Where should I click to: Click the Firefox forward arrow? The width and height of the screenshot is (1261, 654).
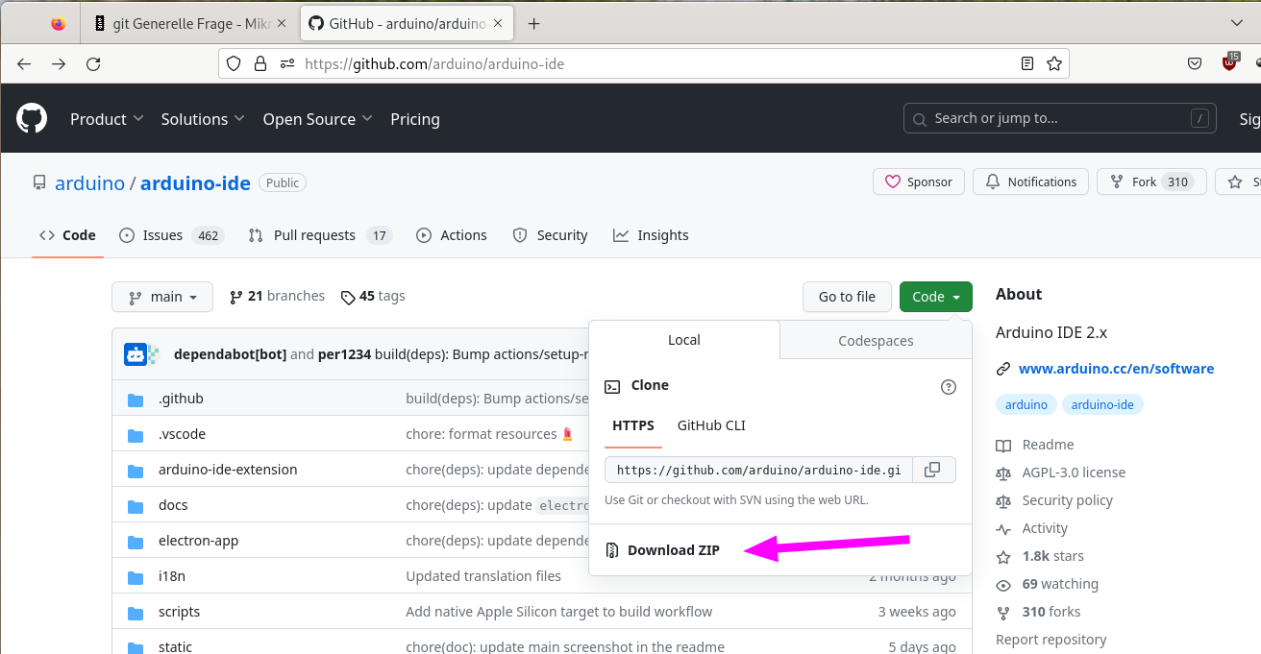coord(59,64)
